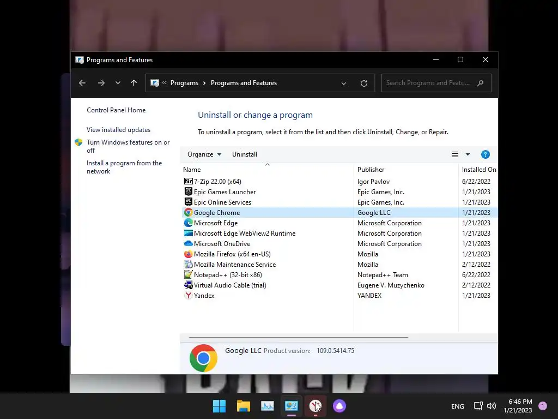The height and width of the screenshot is (419, 558).
Task: Click large Chrome logo in details pane
Action: coord(203,358)
